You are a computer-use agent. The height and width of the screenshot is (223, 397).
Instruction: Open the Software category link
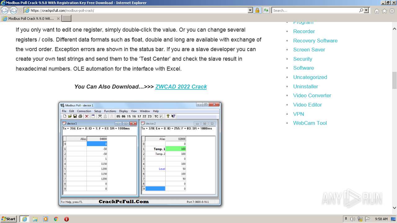pos(304,68)
